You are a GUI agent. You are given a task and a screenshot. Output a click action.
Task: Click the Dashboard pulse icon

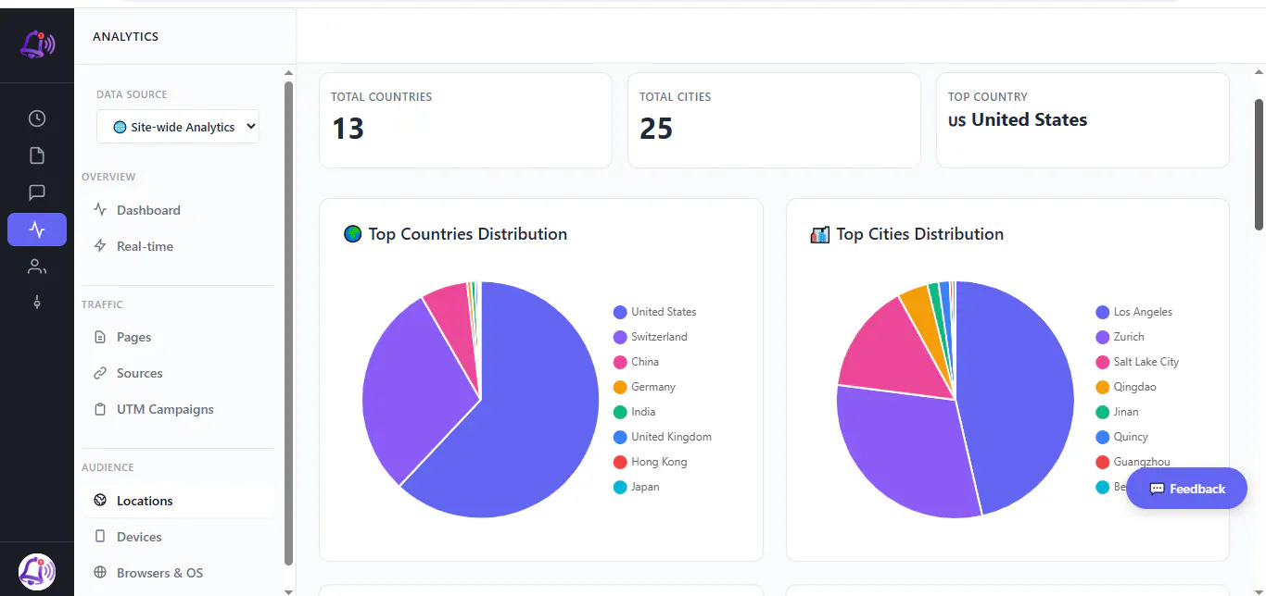point(100,210)
